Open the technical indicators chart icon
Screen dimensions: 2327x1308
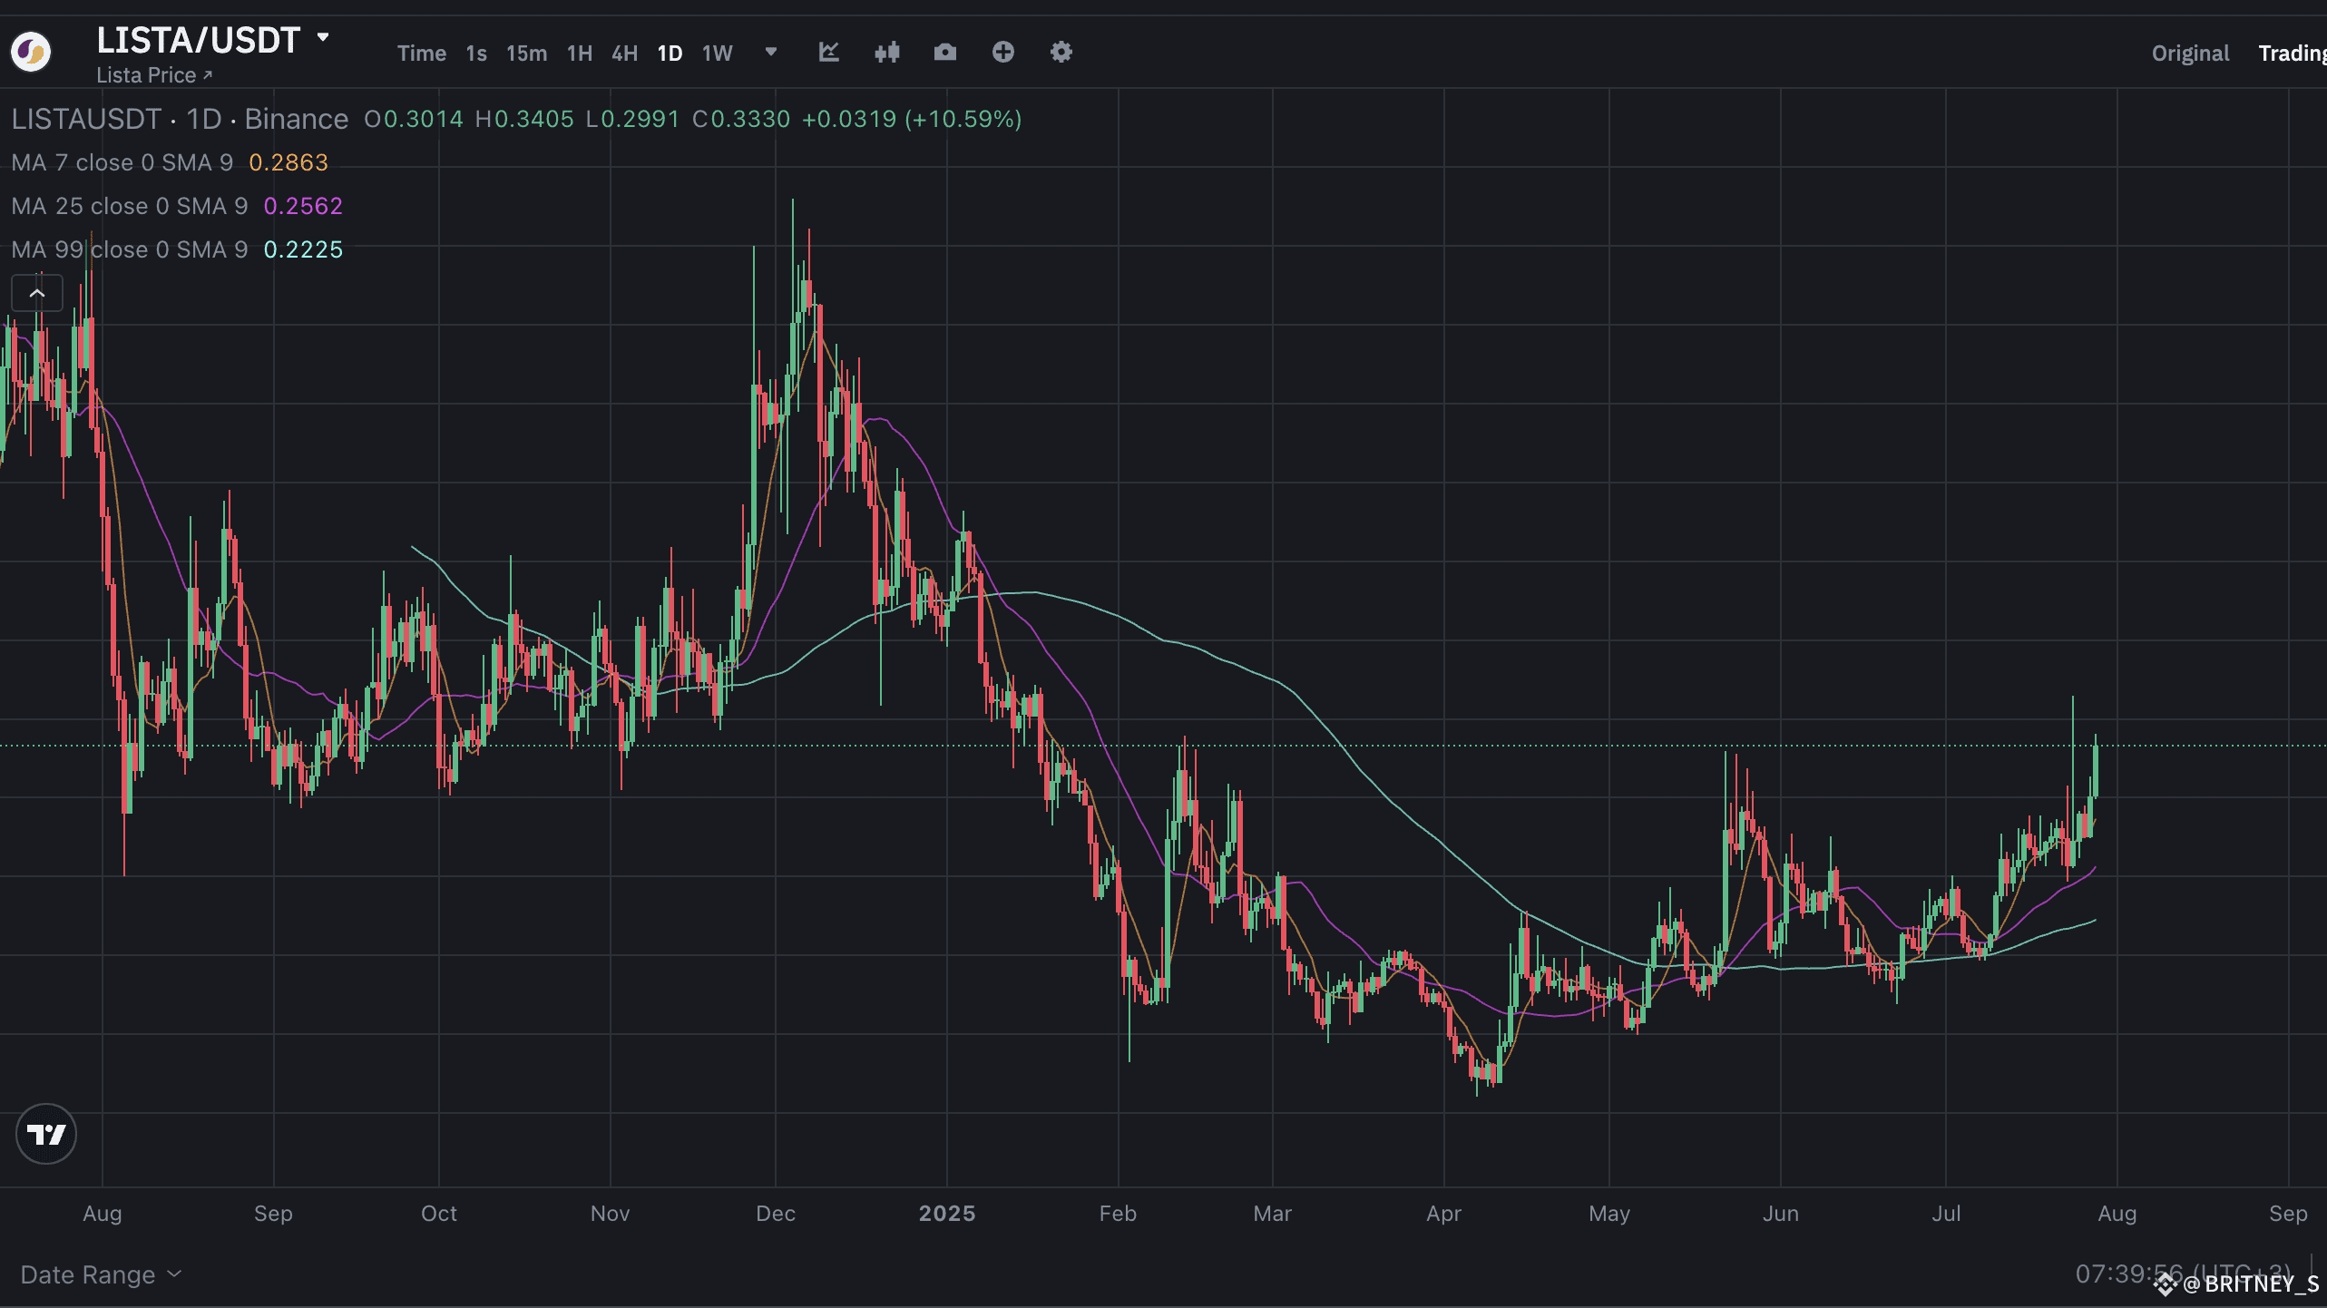[x=828, y=53]
